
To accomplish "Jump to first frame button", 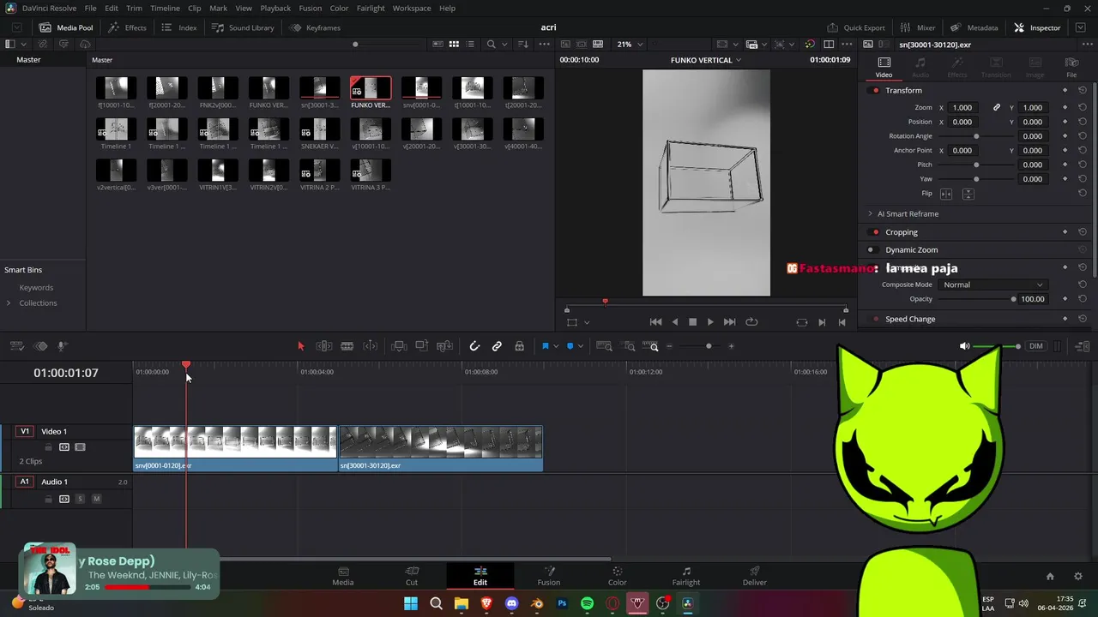I will click(x=655, y=322).
